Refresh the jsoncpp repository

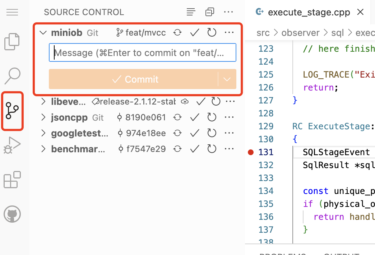[x=212, y=117]
